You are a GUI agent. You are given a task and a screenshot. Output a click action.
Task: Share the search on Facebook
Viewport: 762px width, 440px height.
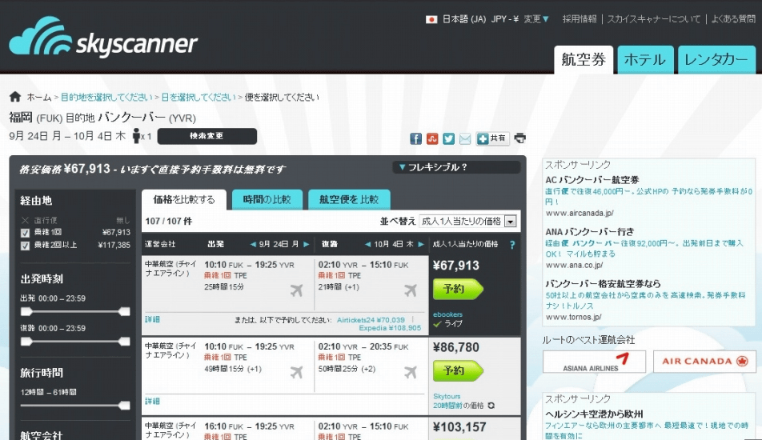[415, 139]
